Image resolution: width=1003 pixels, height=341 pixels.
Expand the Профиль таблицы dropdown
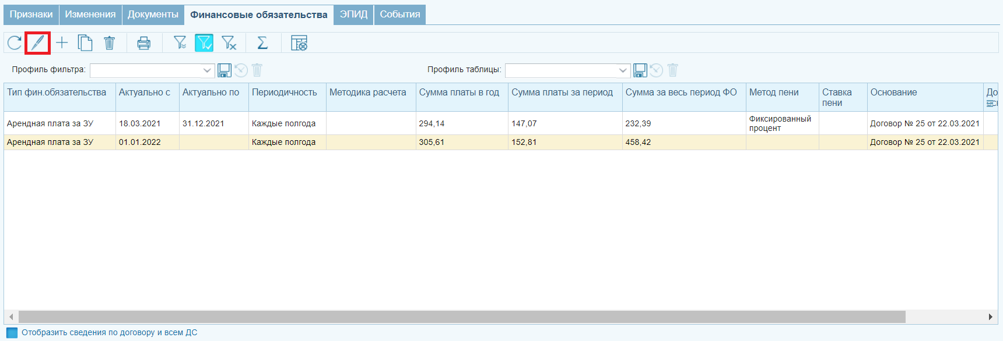click(622, 70)
